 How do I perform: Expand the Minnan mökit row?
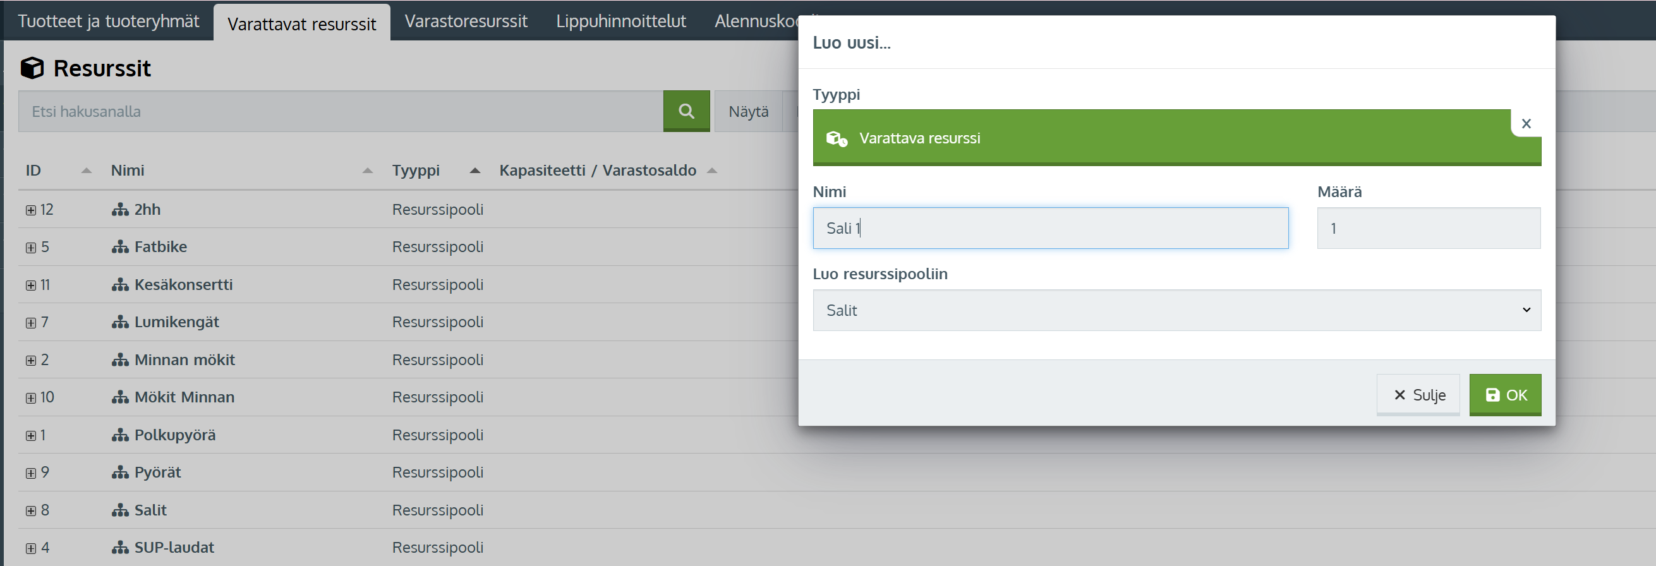(x=31, y=361)
